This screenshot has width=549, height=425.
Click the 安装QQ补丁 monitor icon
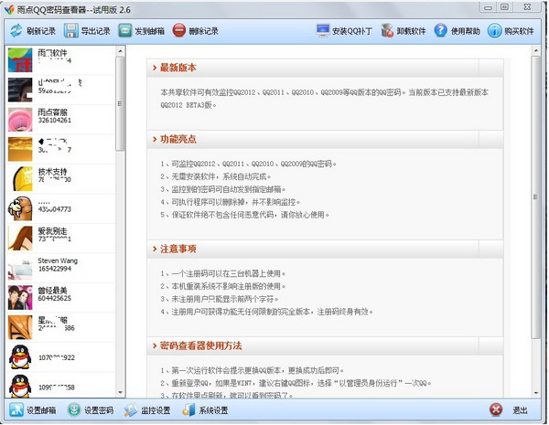[x=323, y=30]
